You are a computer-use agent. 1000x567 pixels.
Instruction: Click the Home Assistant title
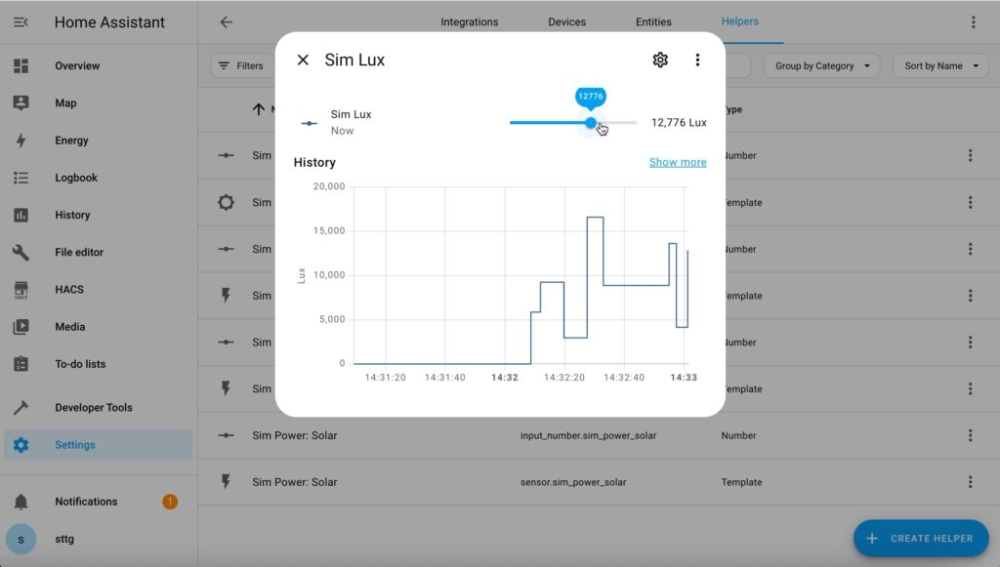pos(109,22)
